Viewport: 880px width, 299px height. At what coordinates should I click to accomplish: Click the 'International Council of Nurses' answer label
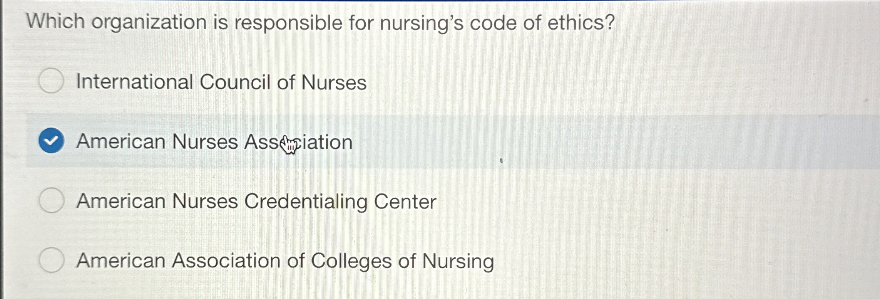221,82
